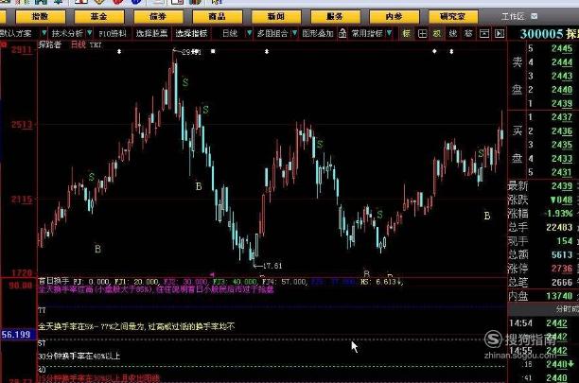The height and width of the screenshot is (383, 579).
Task: Open the 日线 period dropdown arrow
Action: [249, 33]
